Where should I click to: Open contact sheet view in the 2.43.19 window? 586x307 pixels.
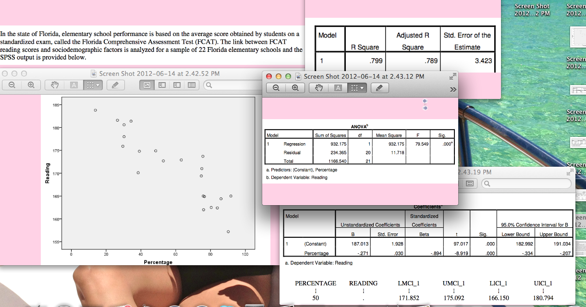[x=469, y=184]
